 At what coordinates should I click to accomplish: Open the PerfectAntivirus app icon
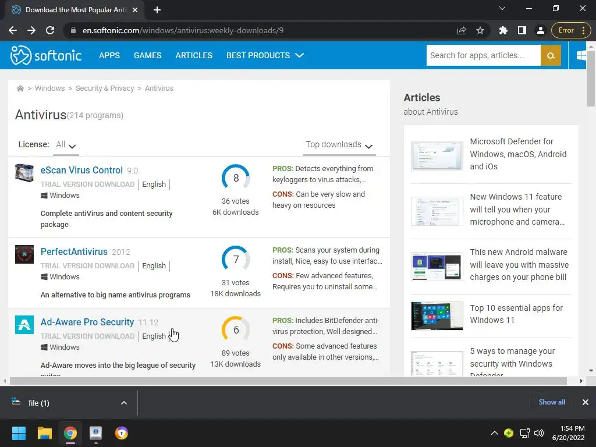tap(24, 254)
